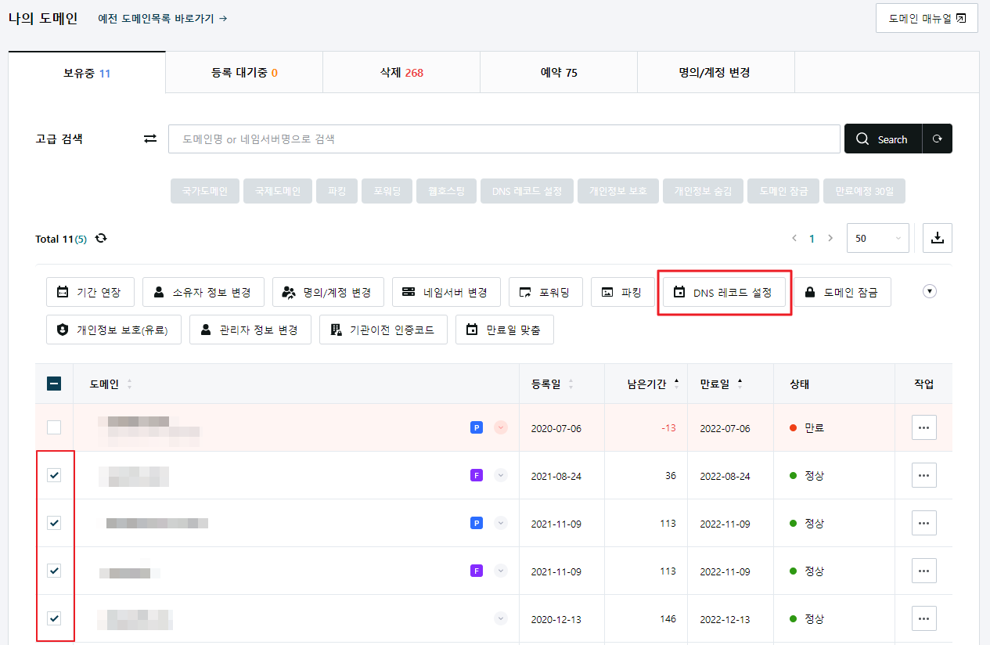This screenshot has width=990, height=645.
Task: Uncheck the domain registered 2021-08-24
Action: (x=54, y=475)
